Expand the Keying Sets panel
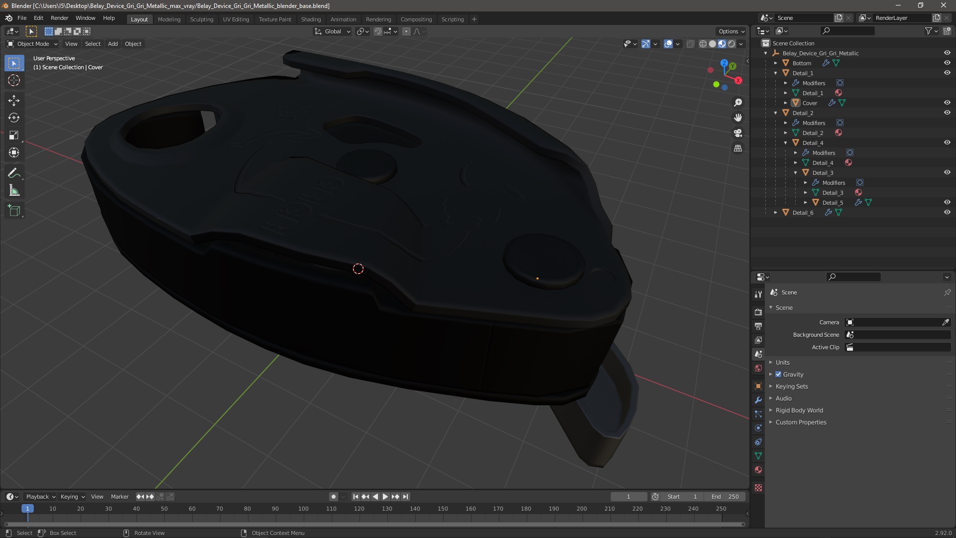The image size is (956, 538). (x=792, y=386)
